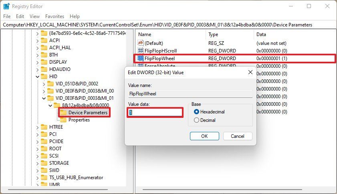Open the Edit menu
The width and height of the screenshot is (337, 194).
(20, 16)
